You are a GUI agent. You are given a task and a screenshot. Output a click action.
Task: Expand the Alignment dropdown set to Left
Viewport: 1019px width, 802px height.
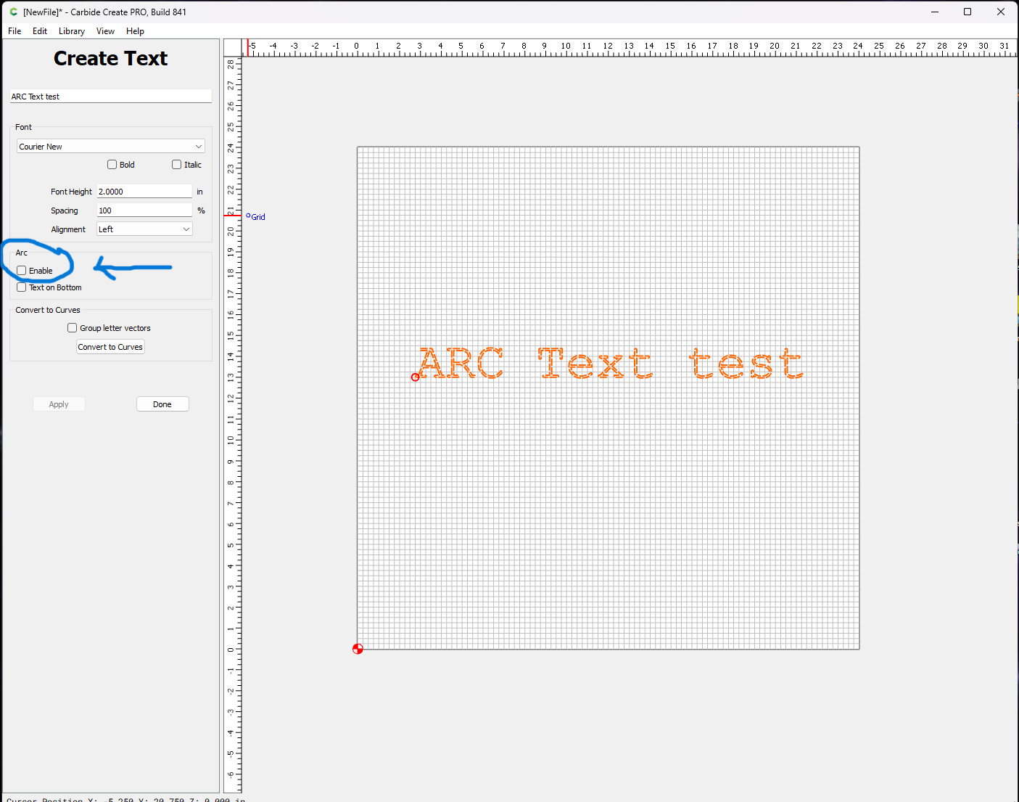click(144, 229)
